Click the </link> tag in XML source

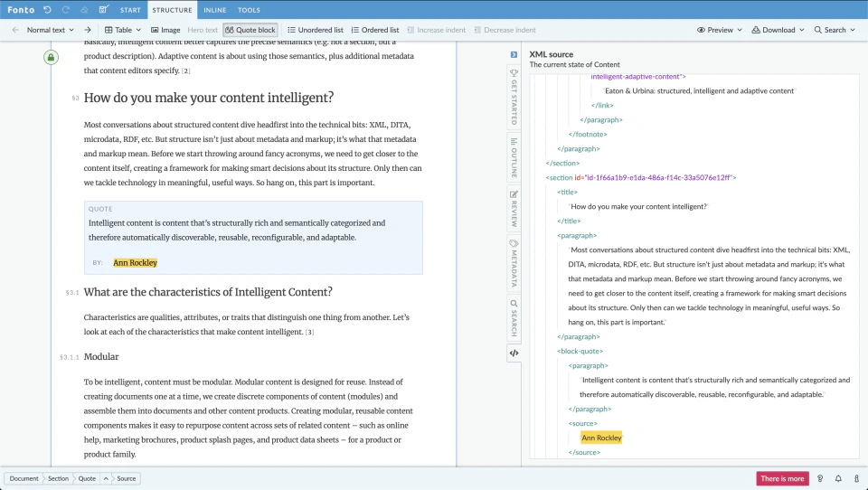point(602,105)
